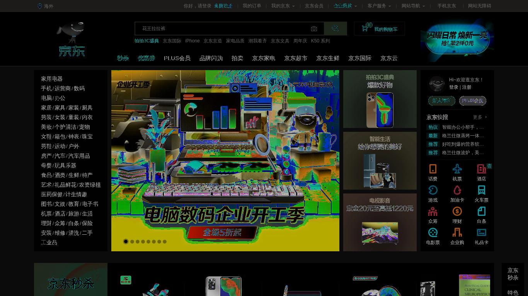Open the 秒杀 navigation tab
The image size is (528, 296).
click(123, 58)
